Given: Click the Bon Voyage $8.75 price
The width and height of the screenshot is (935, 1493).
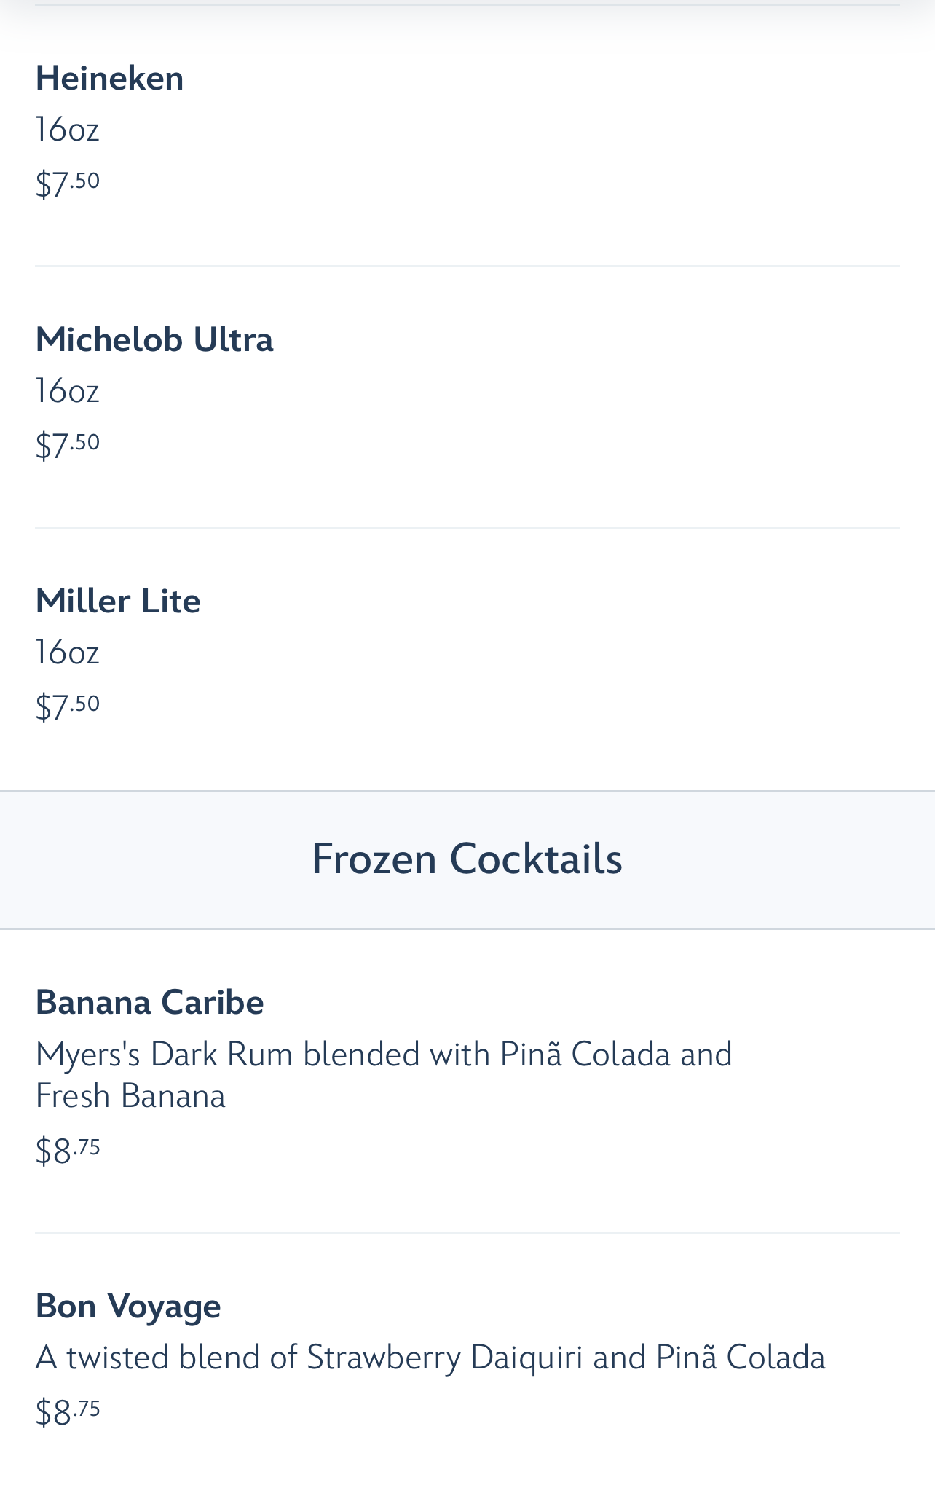Looking at the screenshot, I should (68, 1412).
